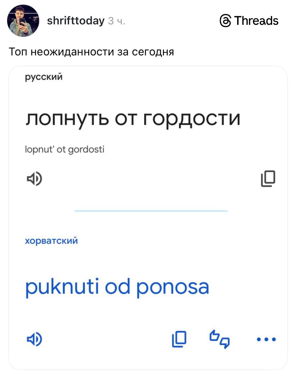Click the Threads logo icon
This screenshot has height=376, width=296.
point(225,21)
